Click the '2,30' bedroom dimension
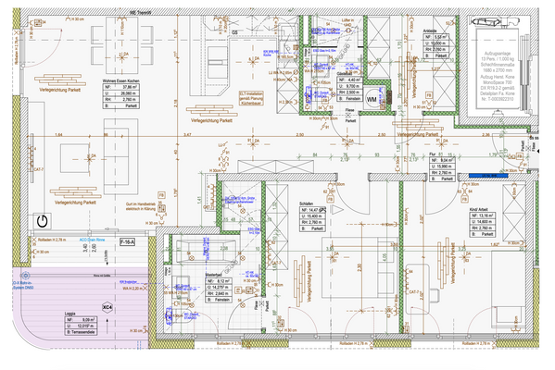The width and height of the screenshot is (555, 370). [x=359, y=267]
